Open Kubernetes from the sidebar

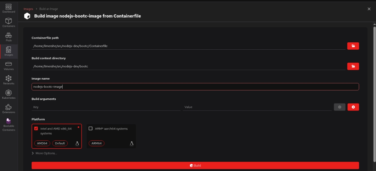pyautogui.click(x=9, y=94)
